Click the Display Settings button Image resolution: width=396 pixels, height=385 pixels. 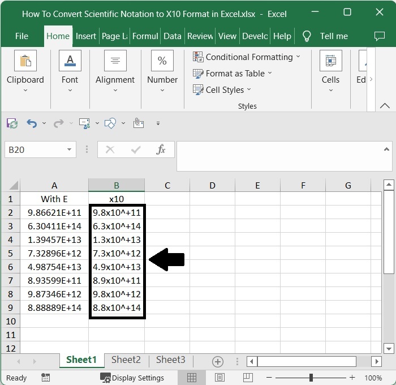pyautogui.click(x=132, y=378)
